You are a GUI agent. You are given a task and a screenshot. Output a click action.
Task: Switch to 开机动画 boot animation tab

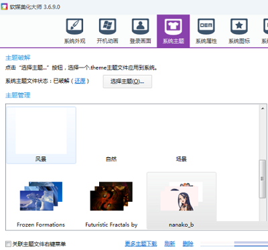pos(107,31)
